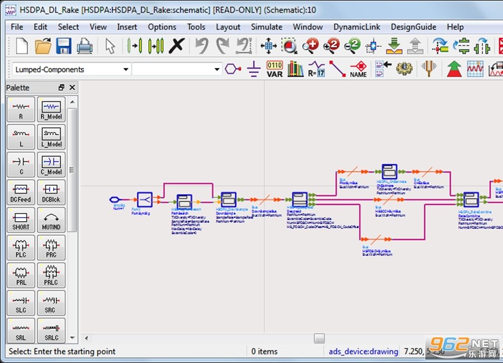Redo the last action
503x363 pixels.
coord(222,46)
